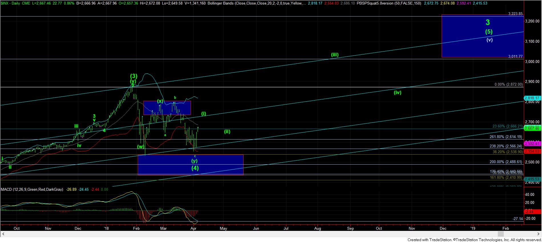This screenshot has height=242, width=542.
Task: Click the Created with TradeStation credit text
Action: click(474, 240)
